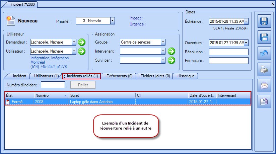Click the copy documents icon
The height and width of the screenshot is (154, 276).
pos(264,102)
